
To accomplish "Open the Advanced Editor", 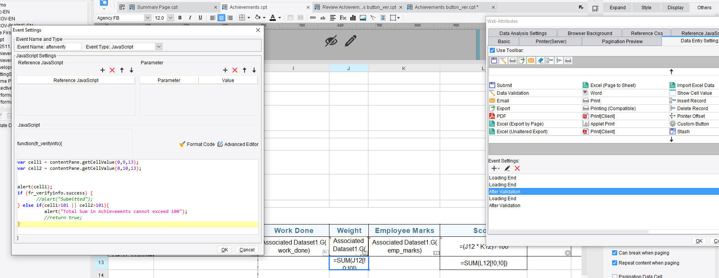I will 238,144.
